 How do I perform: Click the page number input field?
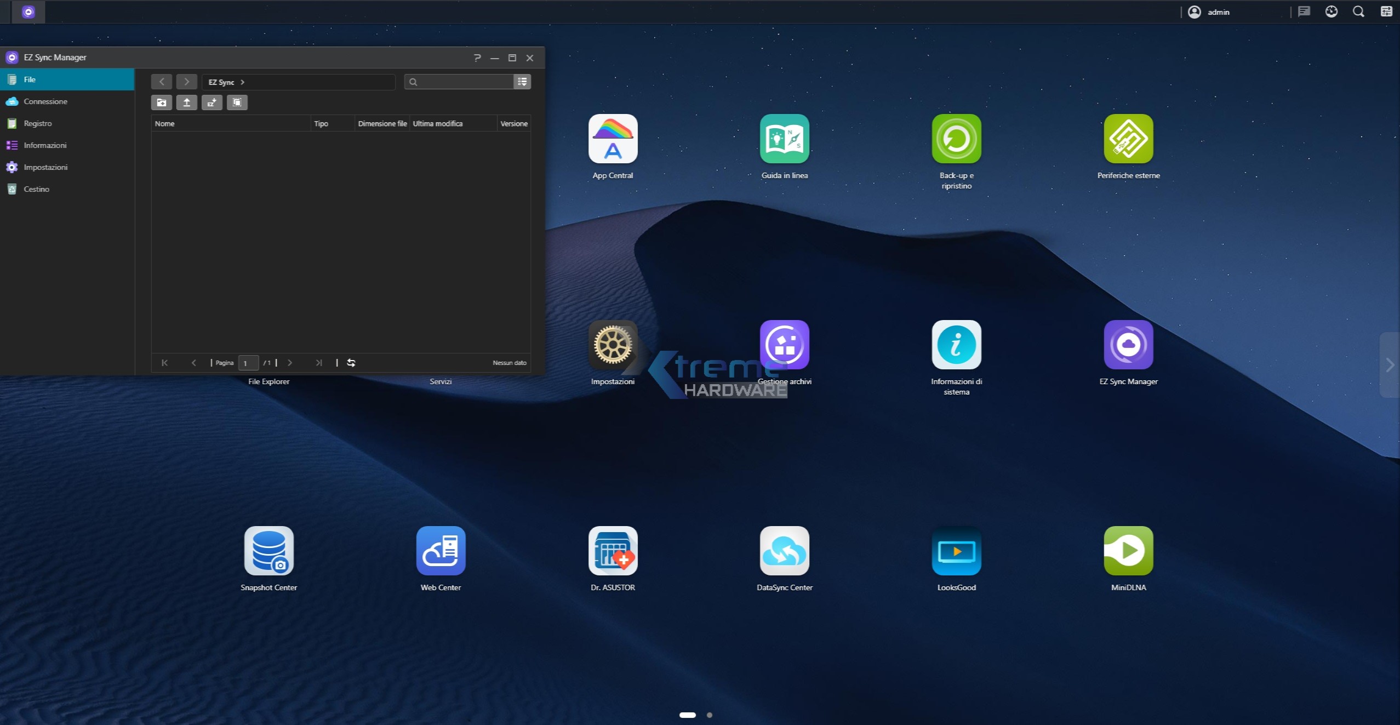click(248, 363)
